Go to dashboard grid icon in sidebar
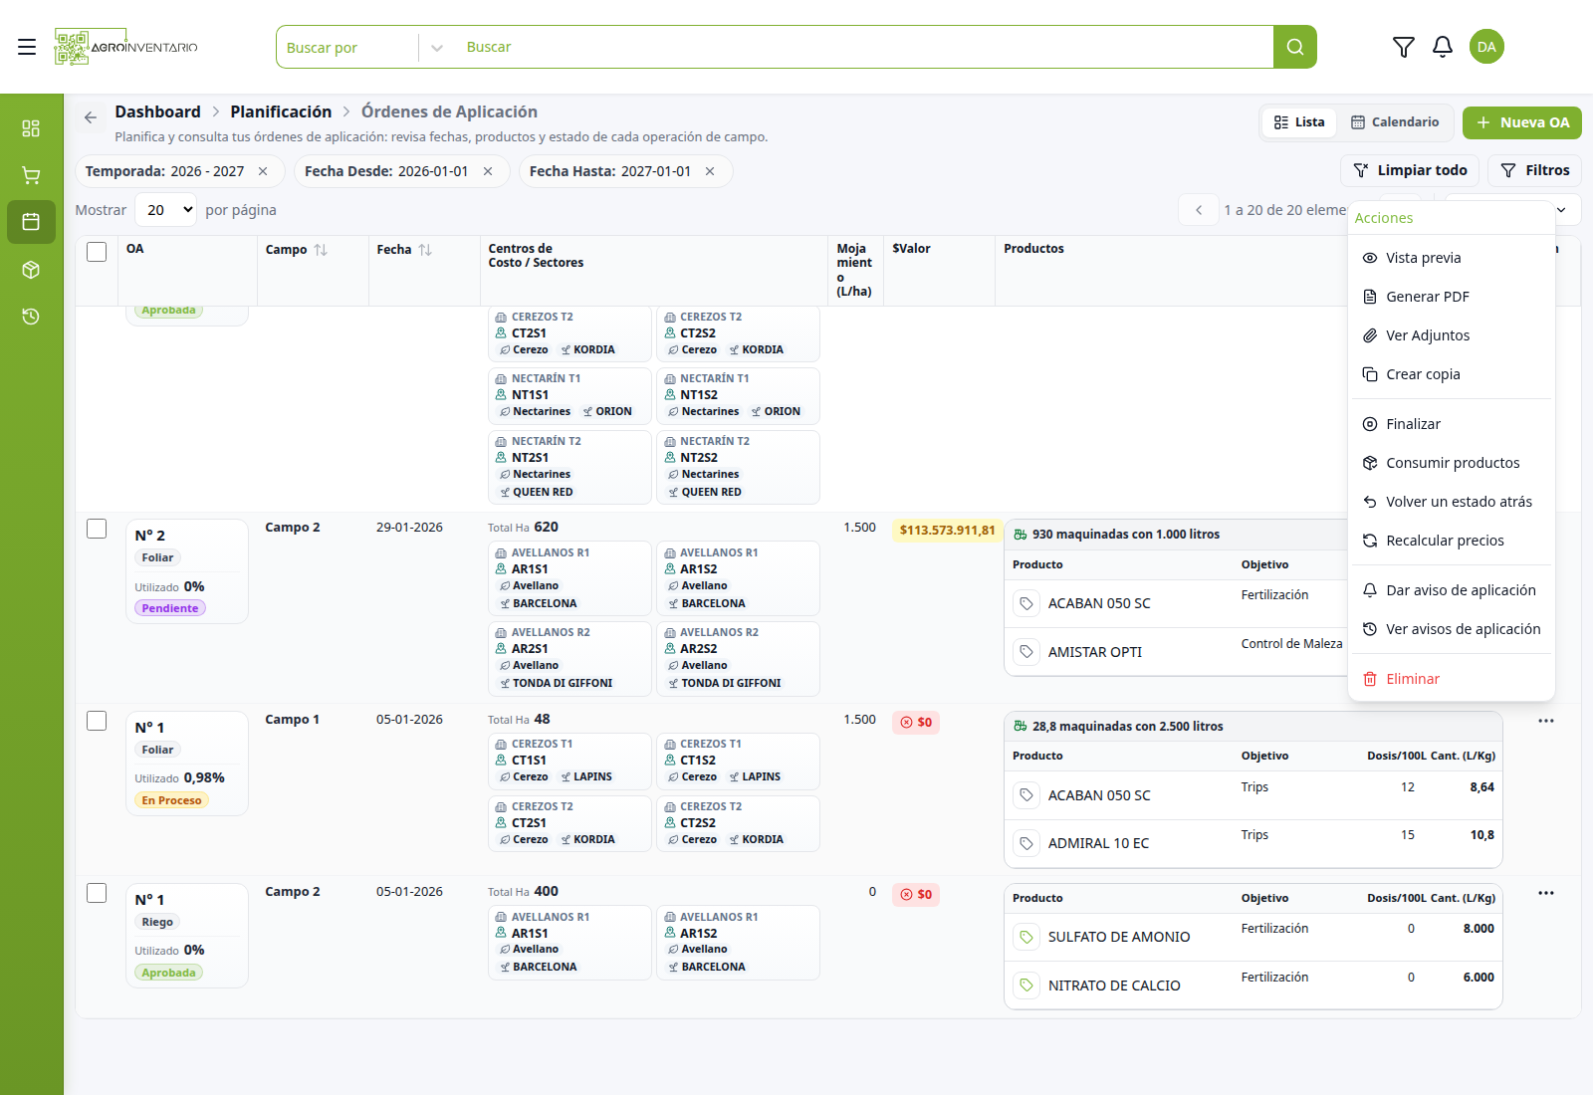Image resolution: width=1593 pixels, height=1095 pixels. [31, 128]
